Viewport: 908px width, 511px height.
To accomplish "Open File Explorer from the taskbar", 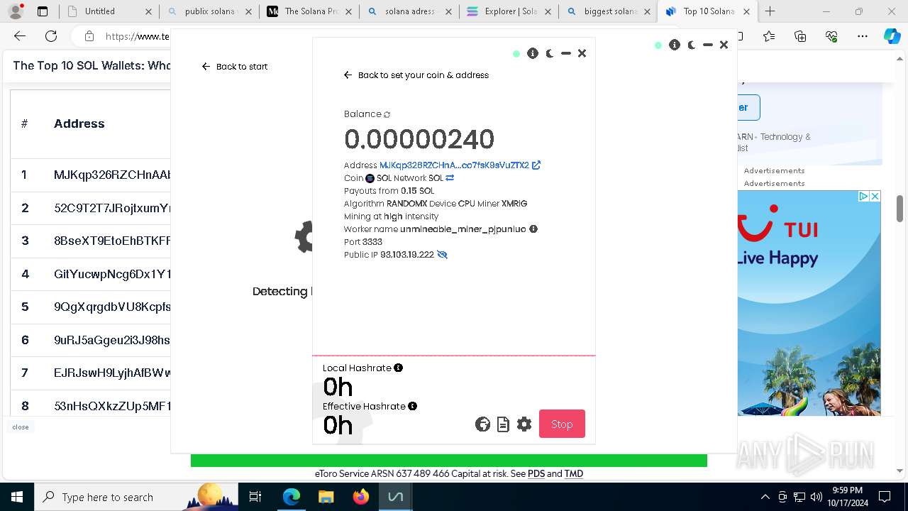I will (x=326, y=497).
